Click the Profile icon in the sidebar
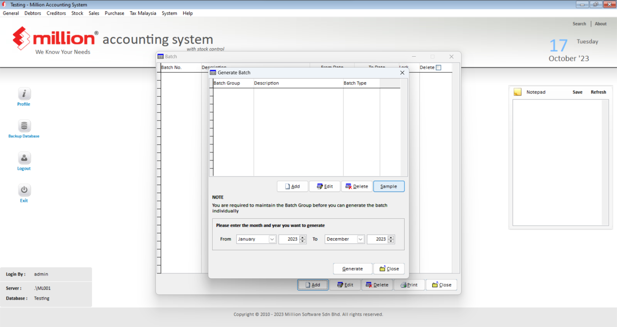617x327 pixels. pyautogui.click(x=24, y=93)
